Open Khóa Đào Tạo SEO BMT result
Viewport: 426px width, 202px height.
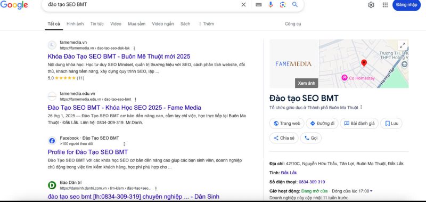click(x=119, y=56)
